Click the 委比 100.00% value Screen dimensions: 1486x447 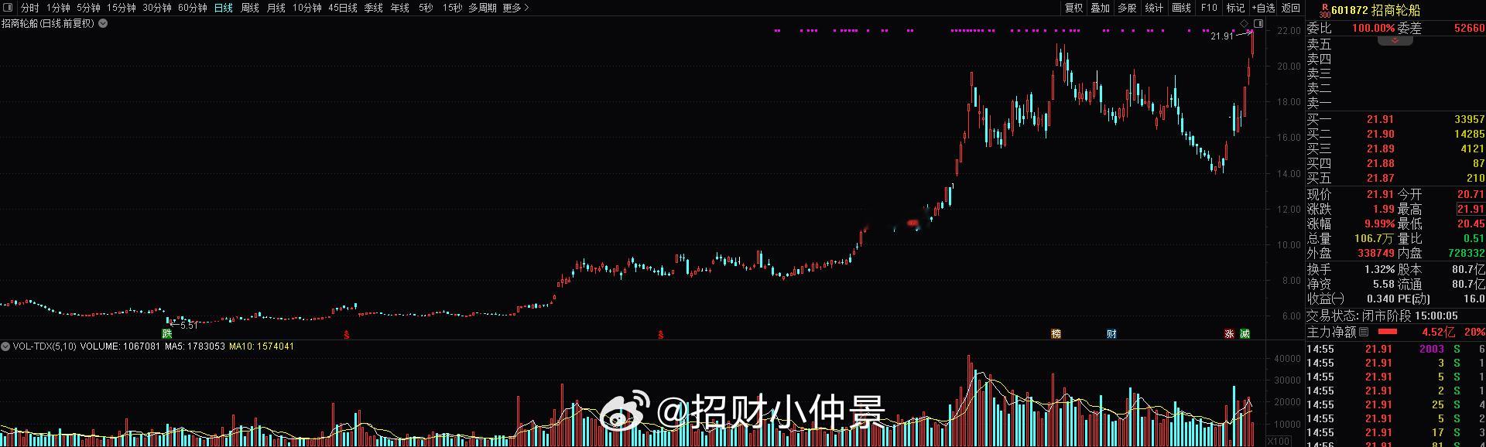pos(1373,28)
